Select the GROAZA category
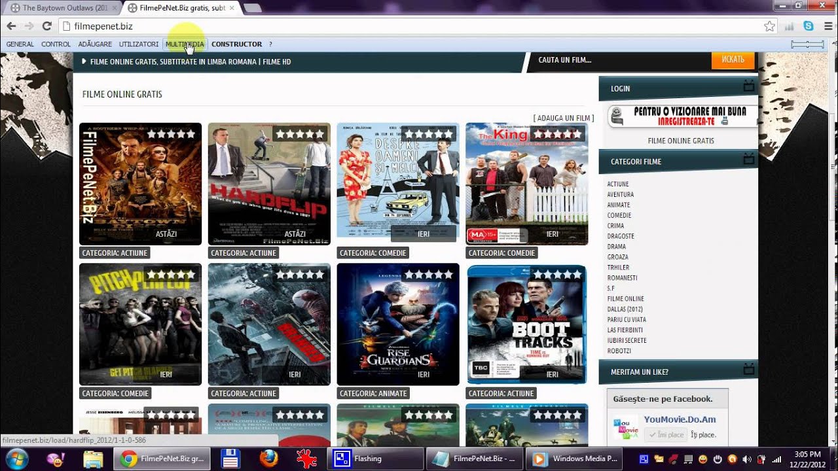This screenshot has height=471, width=838. coord(617,257)
